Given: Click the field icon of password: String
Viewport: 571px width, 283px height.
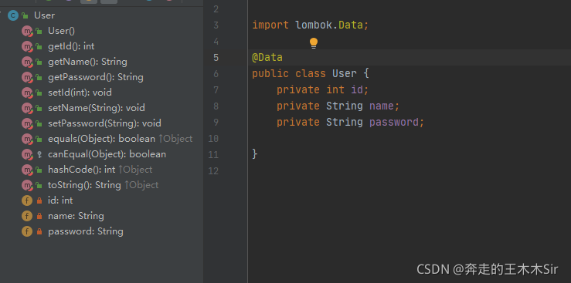Looking at the screenshot, I should [27, 231].
